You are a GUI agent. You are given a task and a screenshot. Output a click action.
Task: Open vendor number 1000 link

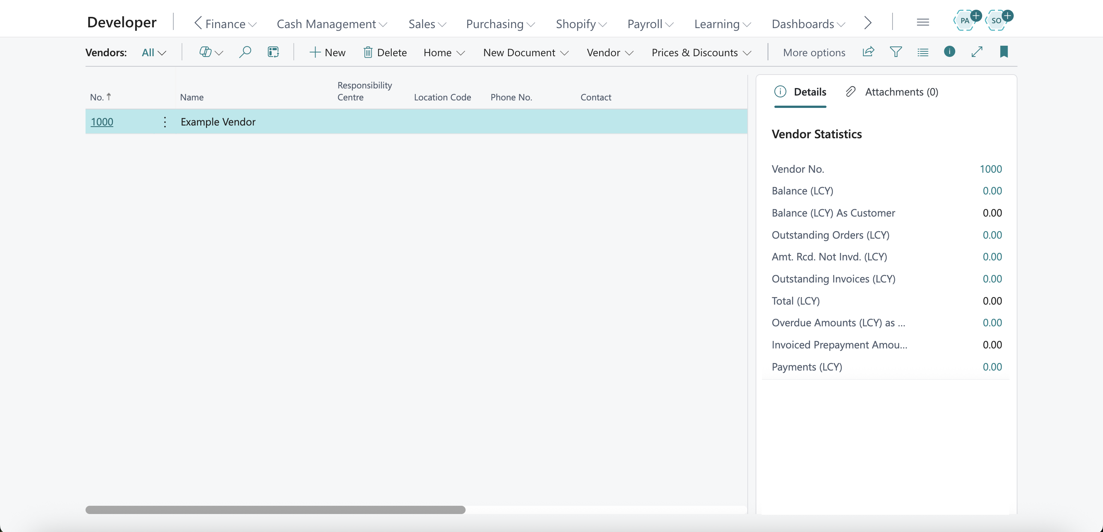coord(102,122)
